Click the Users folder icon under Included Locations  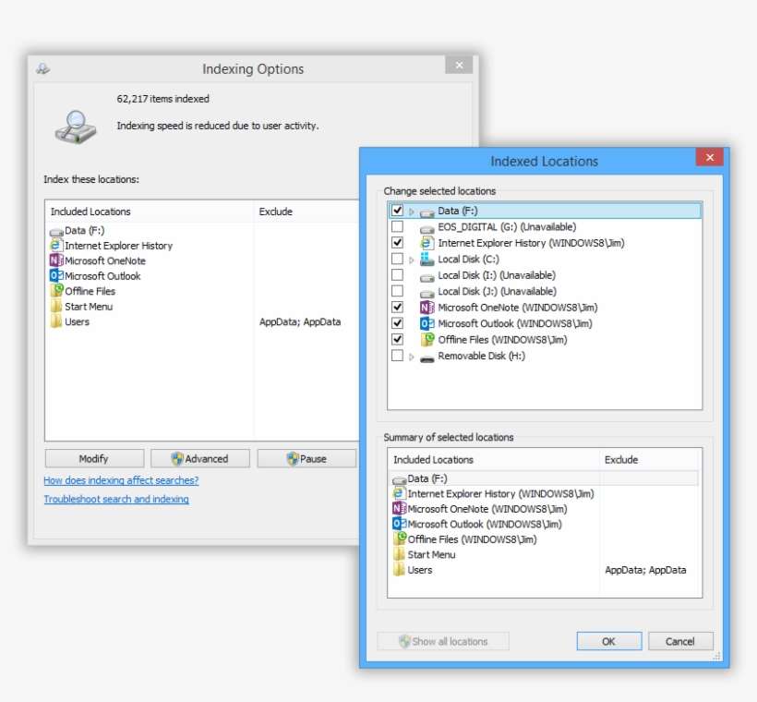(54, 321)
